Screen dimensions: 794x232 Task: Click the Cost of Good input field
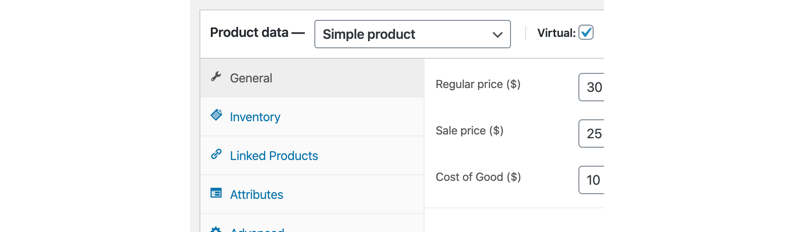click(x=592, y=180)
